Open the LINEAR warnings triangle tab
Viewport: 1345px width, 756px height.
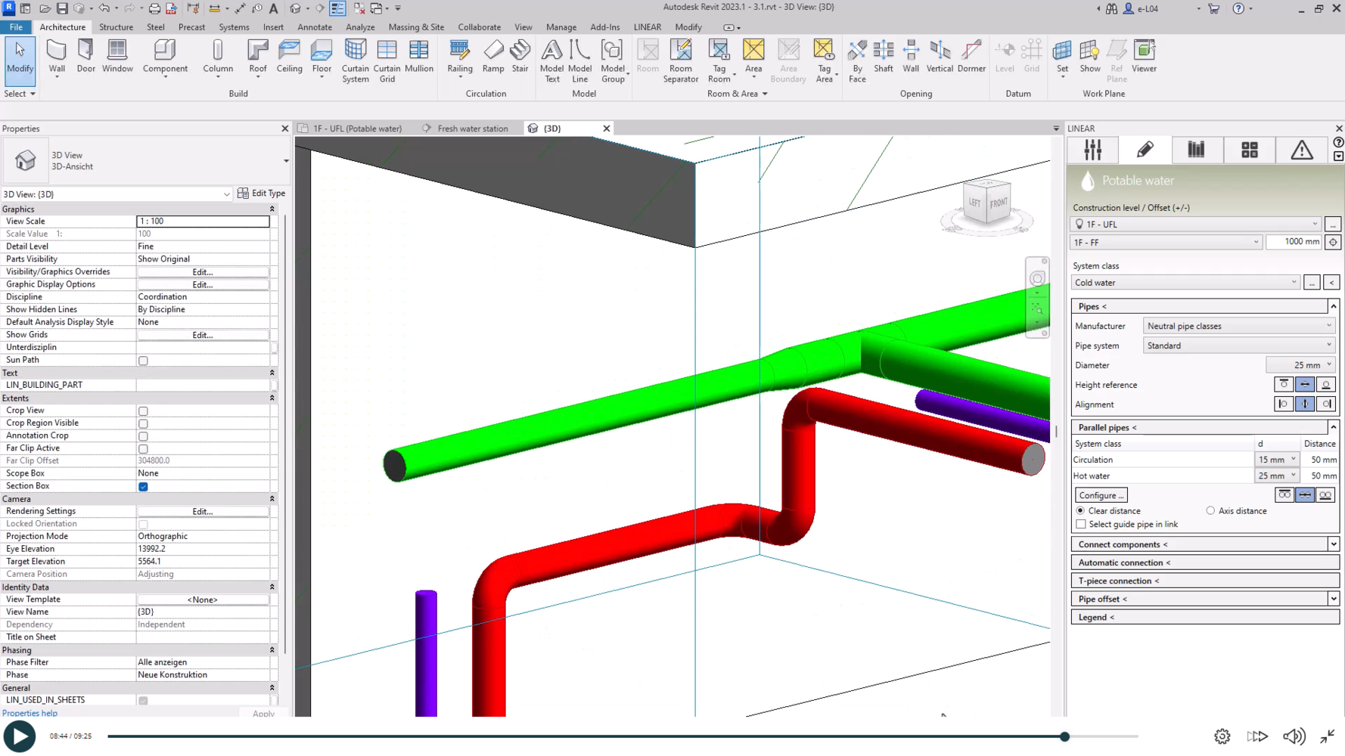pos(1301,150)
